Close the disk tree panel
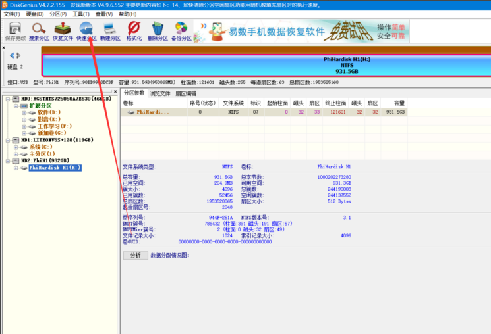 point(115,91)
